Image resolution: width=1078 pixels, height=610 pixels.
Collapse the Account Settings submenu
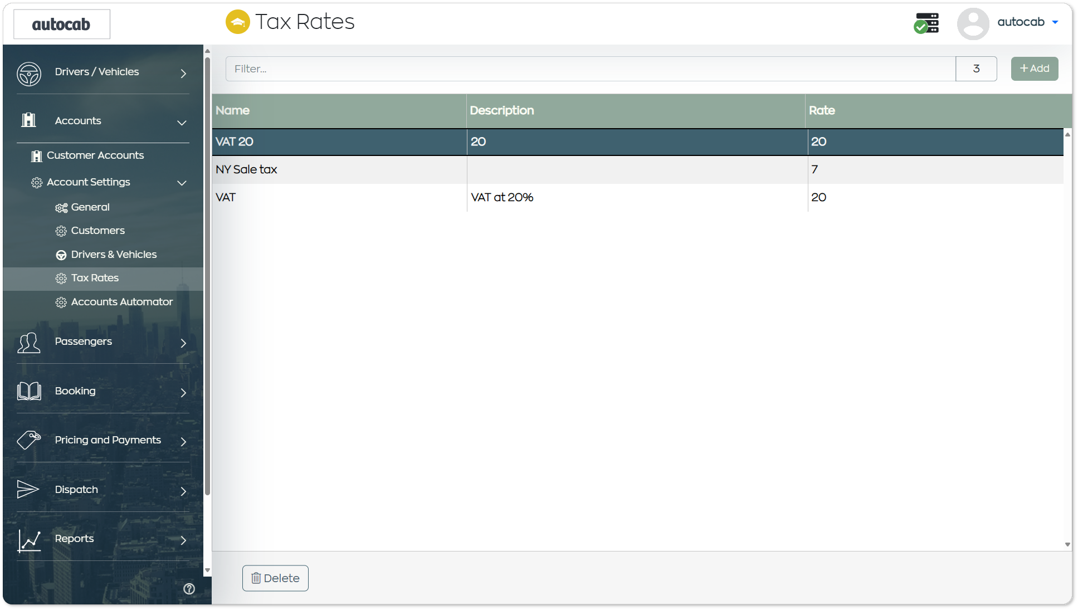[x=182, y=183]
